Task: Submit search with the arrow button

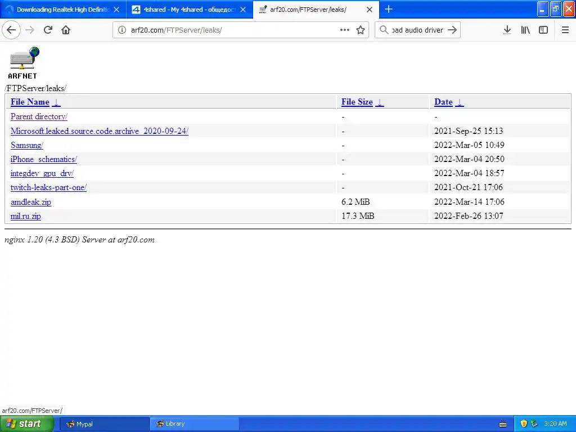Action: (x=452, y=30)
